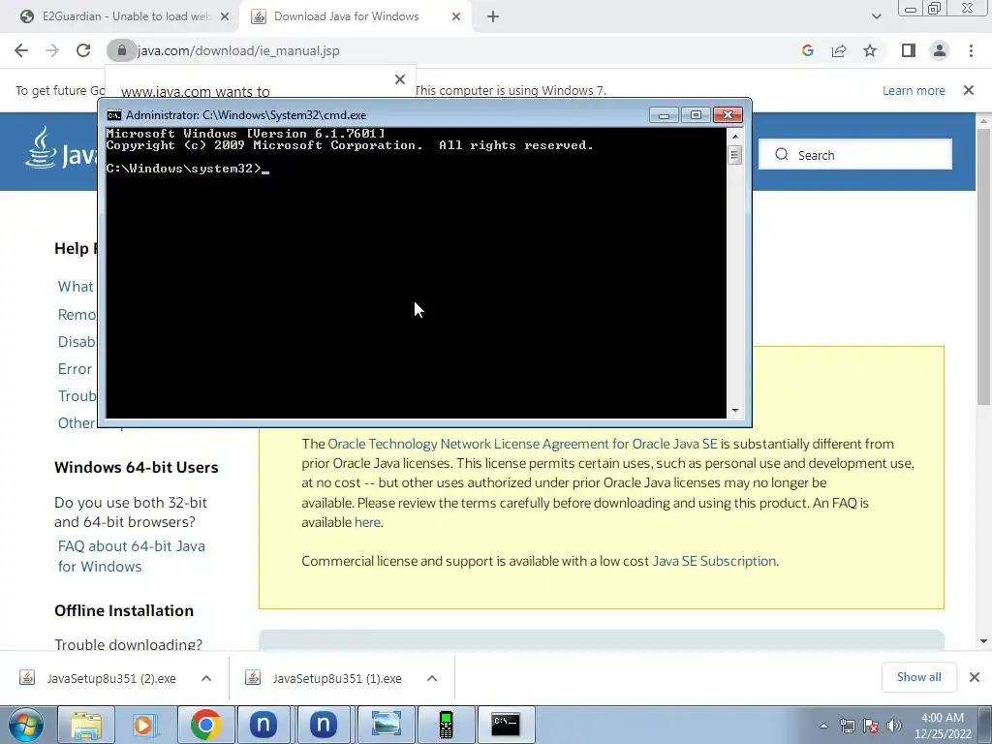Close the downloads bar
This screenshot has width=992, height=744.
tap(975, 677)
